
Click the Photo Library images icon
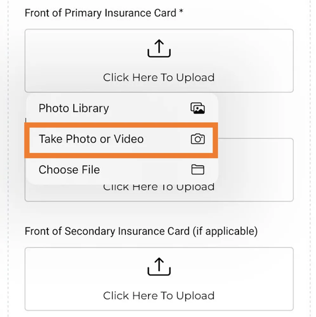(x=197, y=108)
